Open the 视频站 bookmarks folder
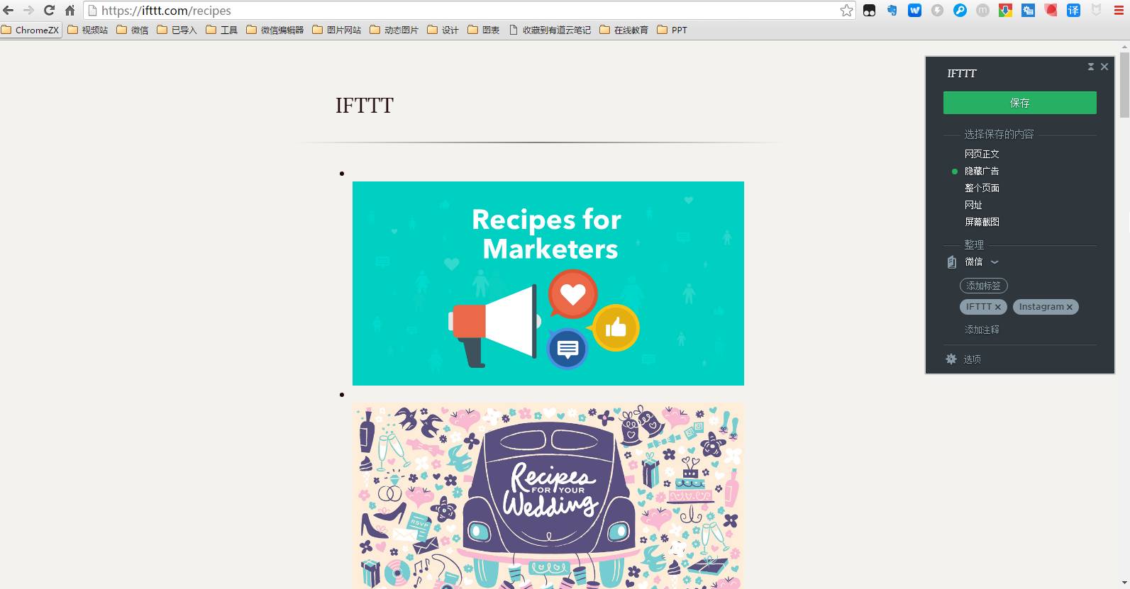 coord(88,30)
